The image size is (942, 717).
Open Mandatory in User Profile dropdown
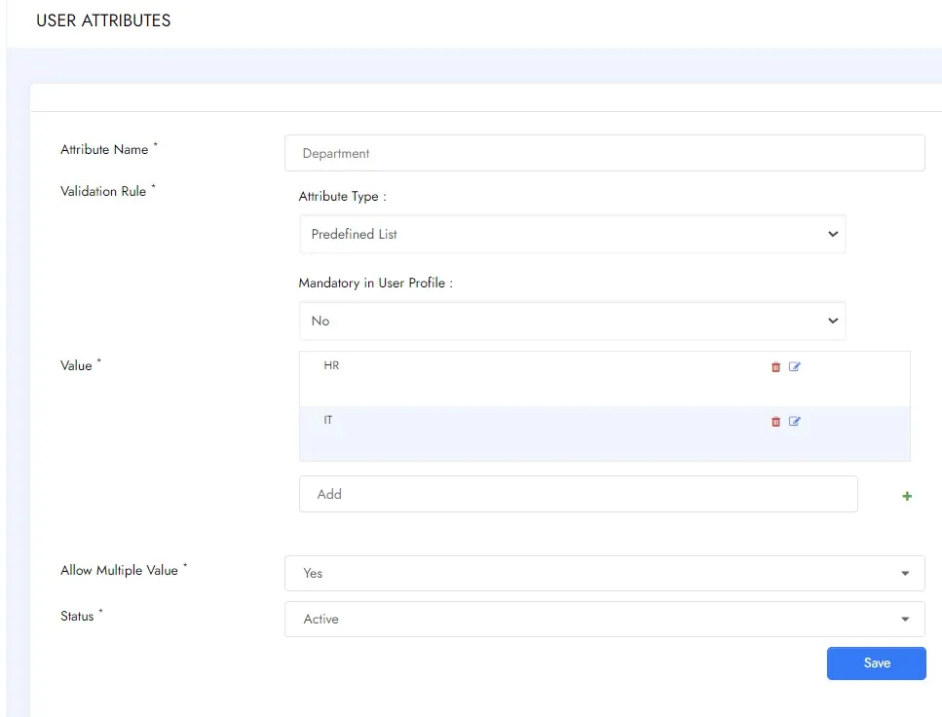[x=573, y=321]
